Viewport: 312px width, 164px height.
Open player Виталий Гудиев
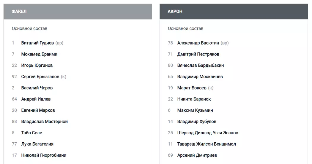(x=37, y=43)
